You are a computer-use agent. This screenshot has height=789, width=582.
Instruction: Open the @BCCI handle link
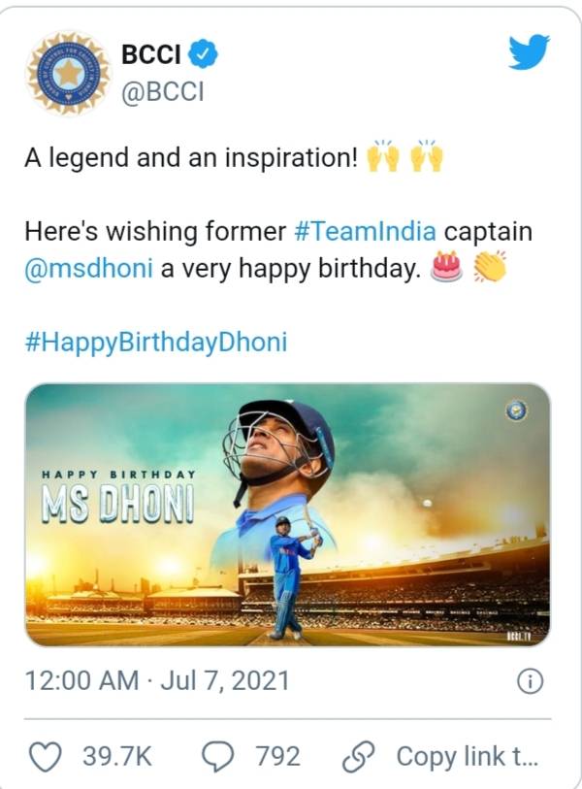pos(162,91)
